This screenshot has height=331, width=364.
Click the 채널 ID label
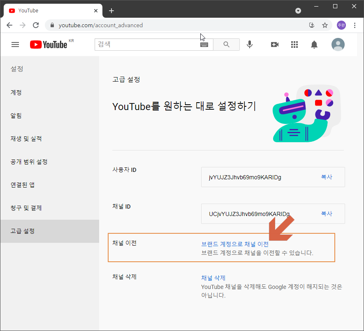point(121,207)
